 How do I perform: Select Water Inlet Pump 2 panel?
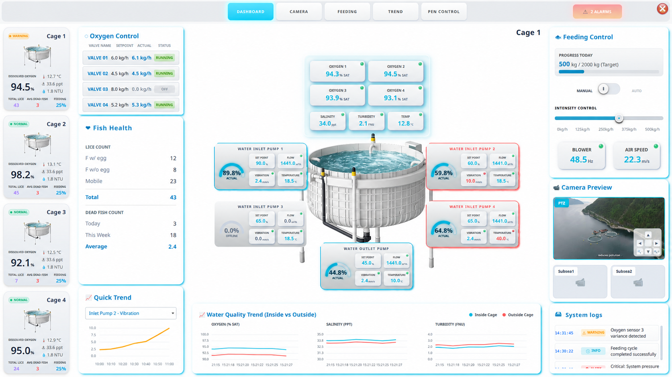tap(472, 166)
